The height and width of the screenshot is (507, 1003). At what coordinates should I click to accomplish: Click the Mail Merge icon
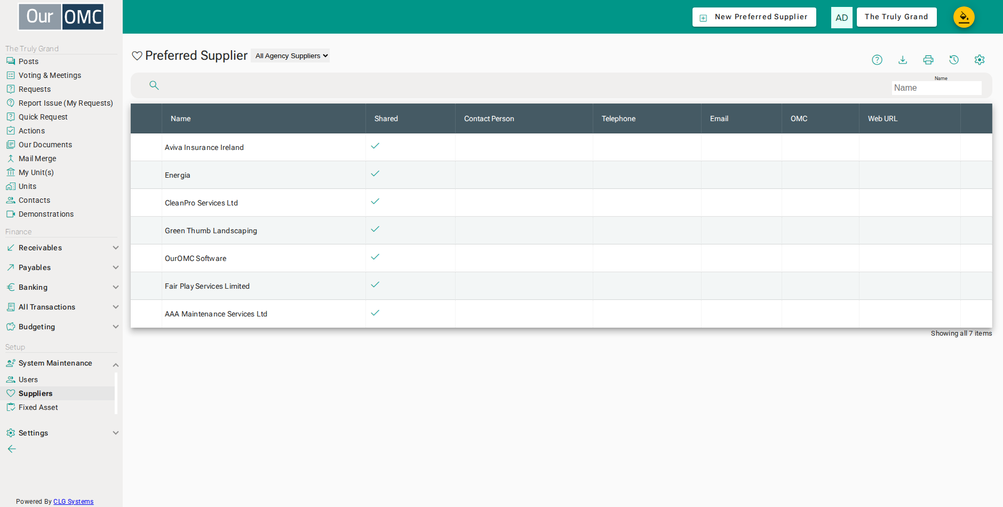point(11,159)
